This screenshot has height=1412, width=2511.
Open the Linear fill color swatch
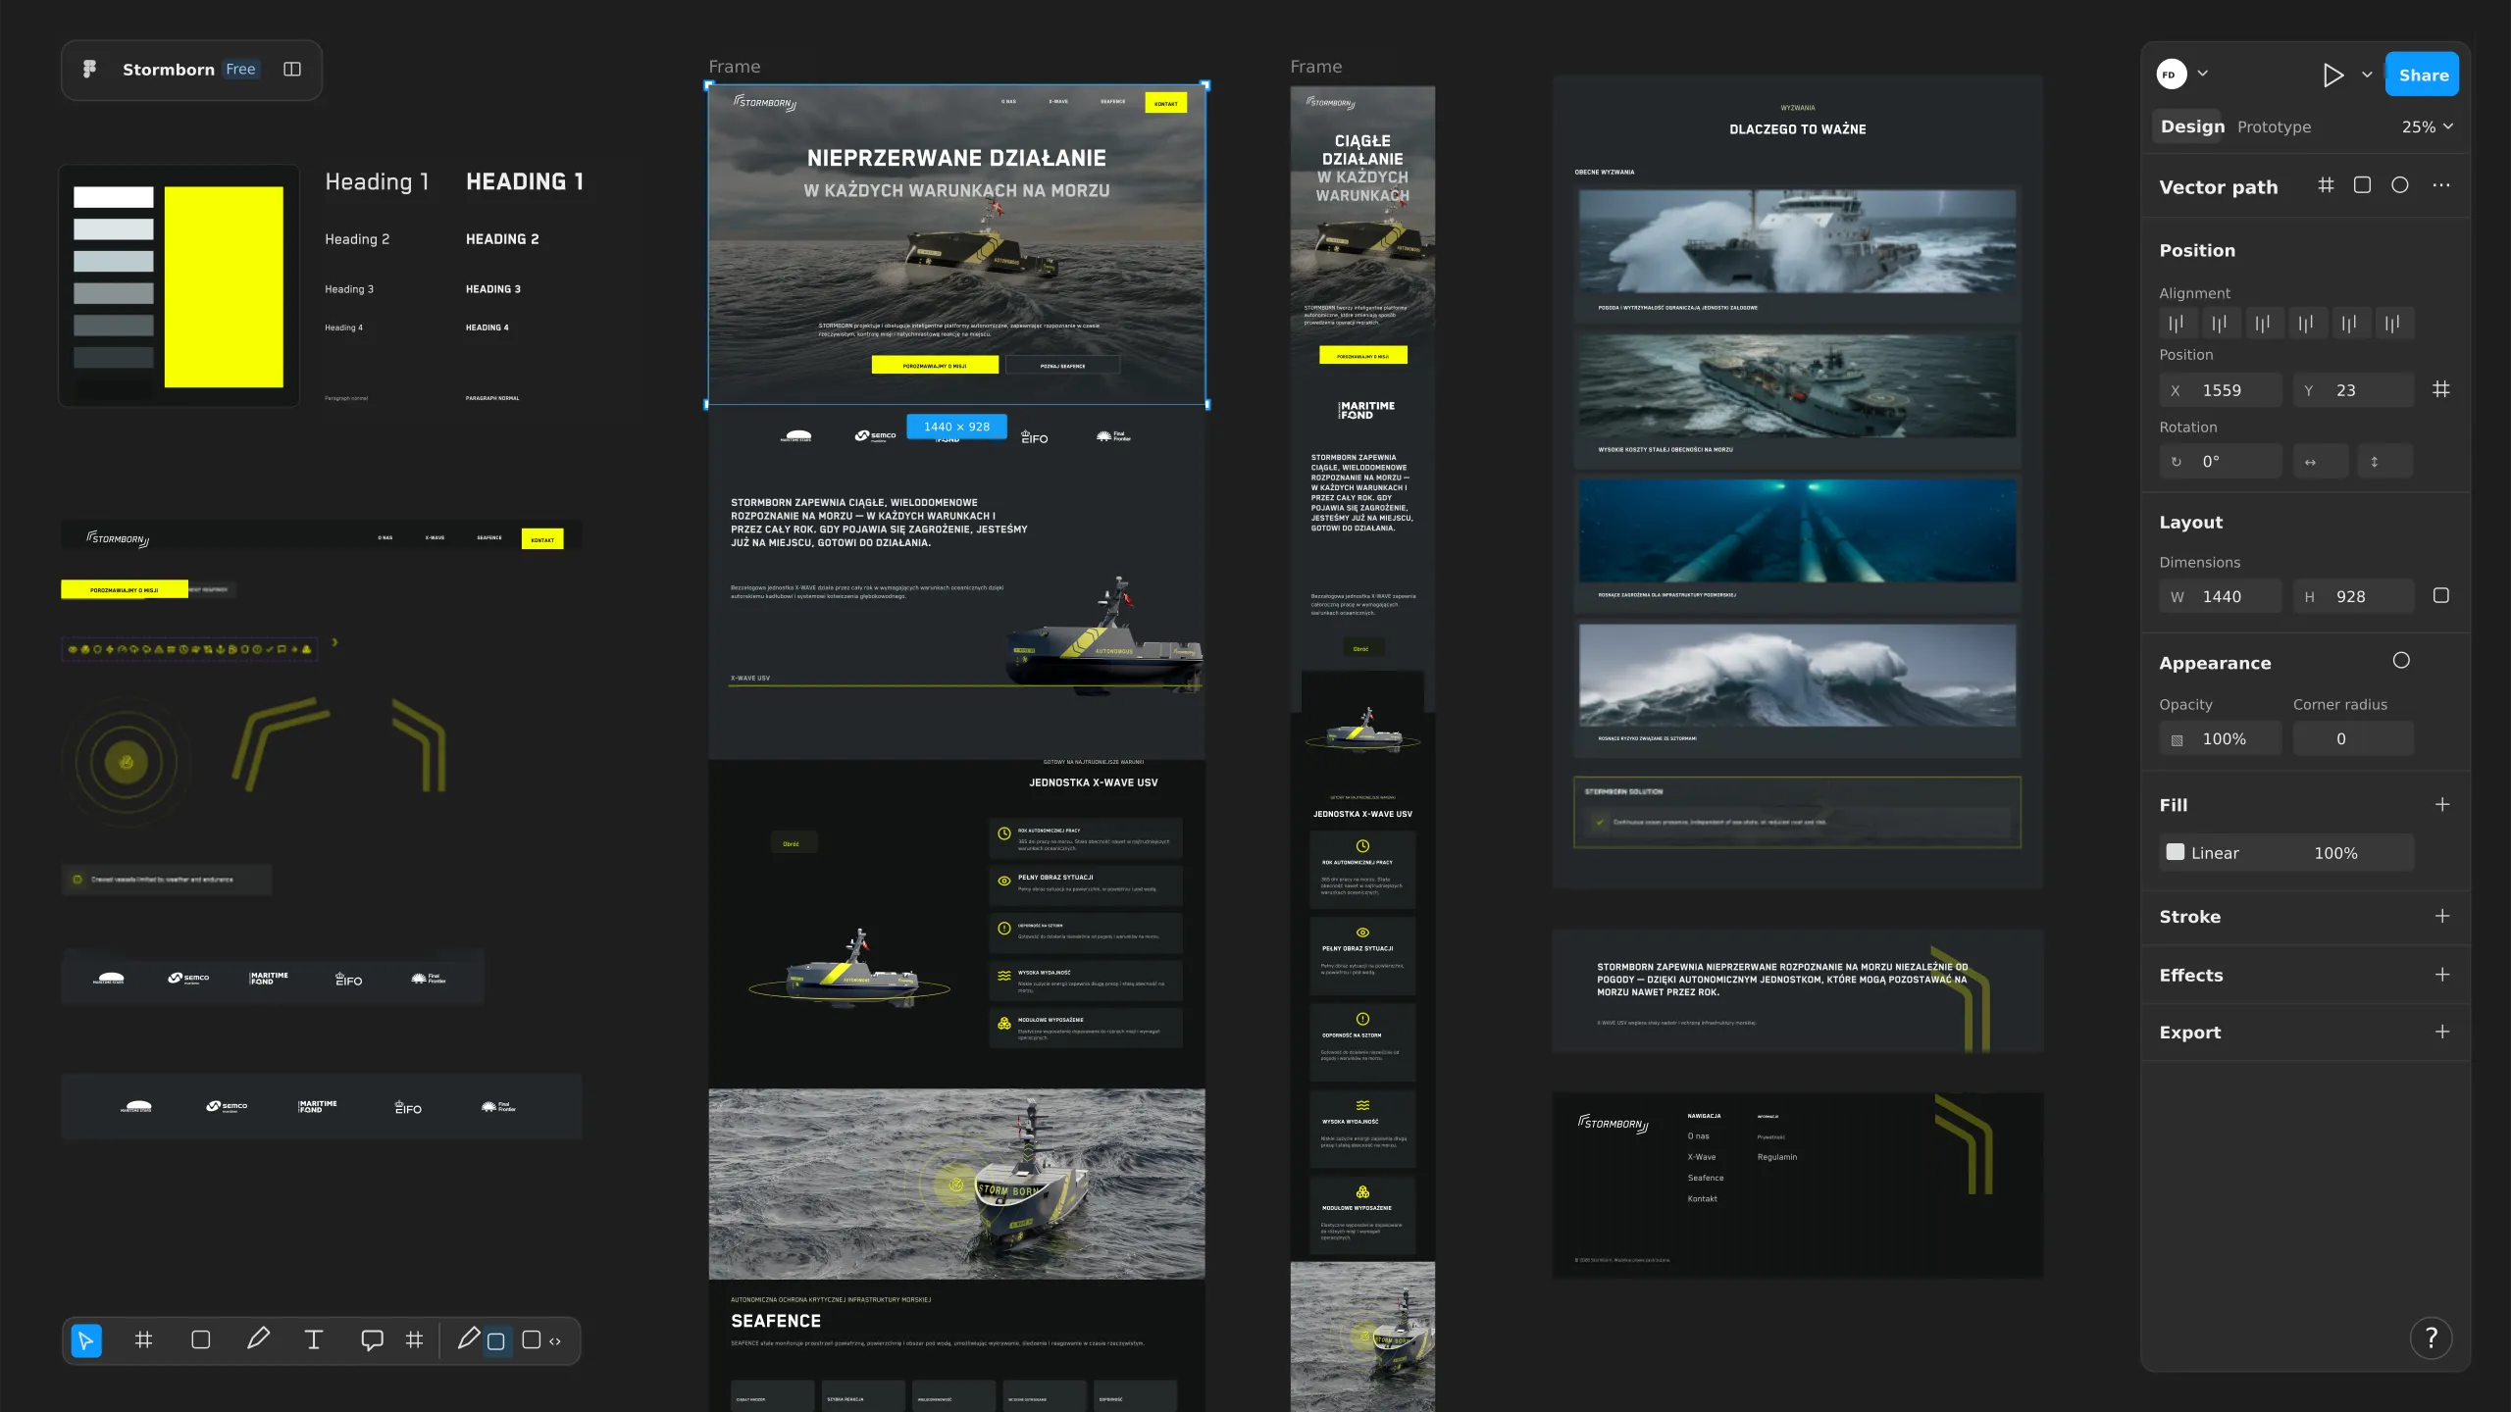click(x=2176, y=852)
